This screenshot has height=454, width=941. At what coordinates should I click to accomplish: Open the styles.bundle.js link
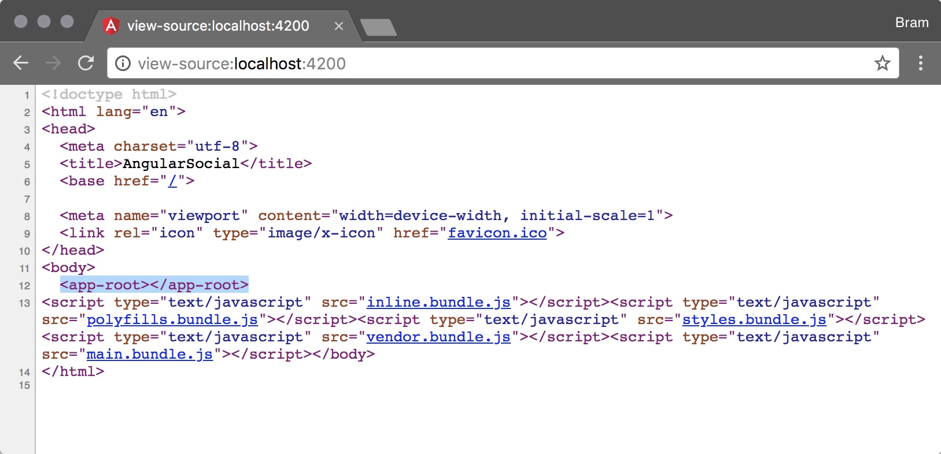click(754, 319)
